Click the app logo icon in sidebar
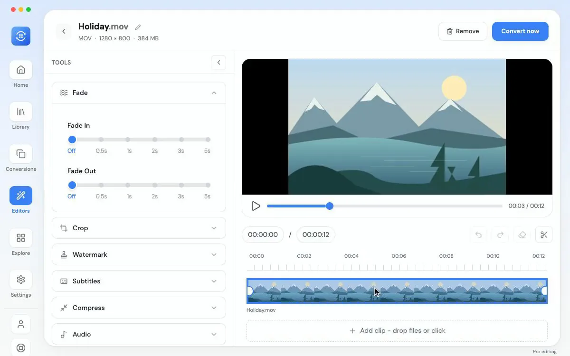The height and width of the screenshot is (356, 570). (21, 36)
